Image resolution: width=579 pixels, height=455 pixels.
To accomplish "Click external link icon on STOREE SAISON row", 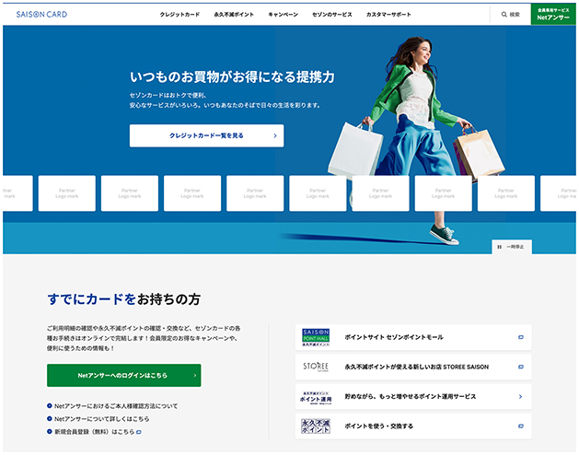I will 521,367.
